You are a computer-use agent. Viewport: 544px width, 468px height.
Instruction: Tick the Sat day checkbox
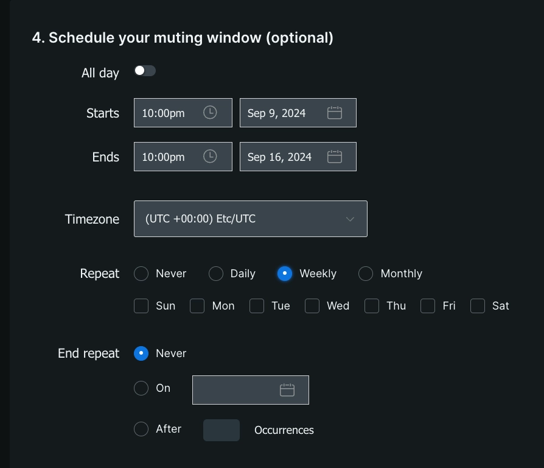pos(478,306)
